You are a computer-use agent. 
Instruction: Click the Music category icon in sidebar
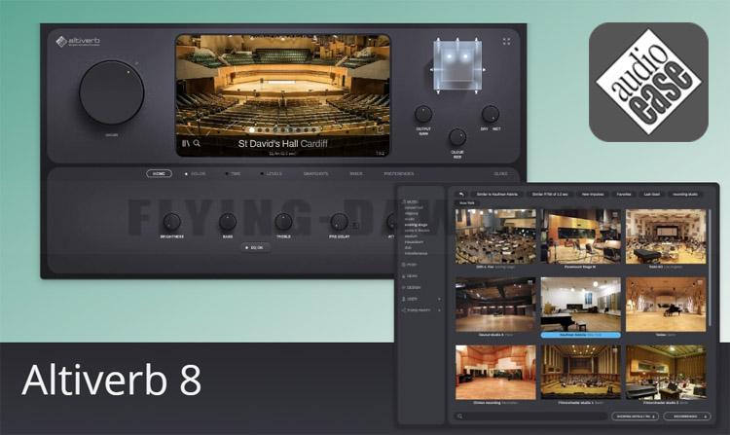tap(404, 201)
